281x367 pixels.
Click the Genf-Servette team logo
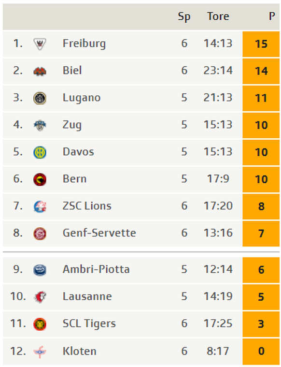pos(40,234)
